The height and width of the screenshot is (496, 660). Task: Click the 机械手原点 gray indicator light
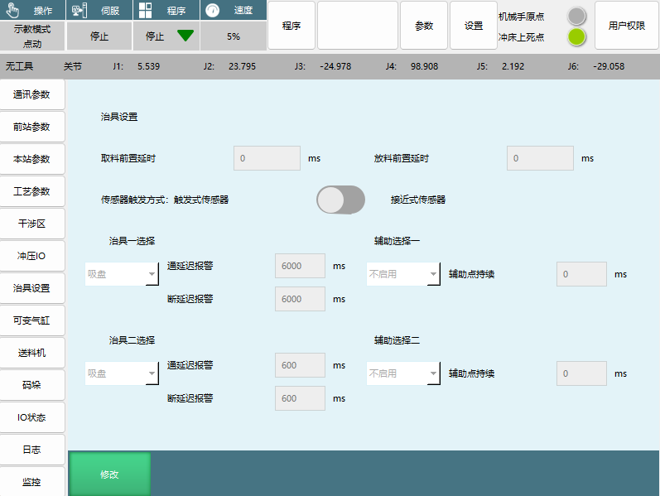click(576, 16)
